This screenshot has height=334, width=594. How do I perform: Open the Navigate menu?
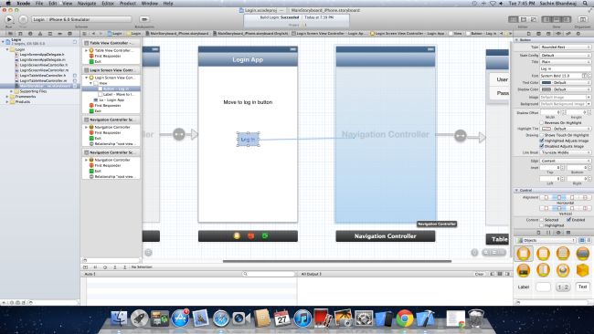(87, 4)
